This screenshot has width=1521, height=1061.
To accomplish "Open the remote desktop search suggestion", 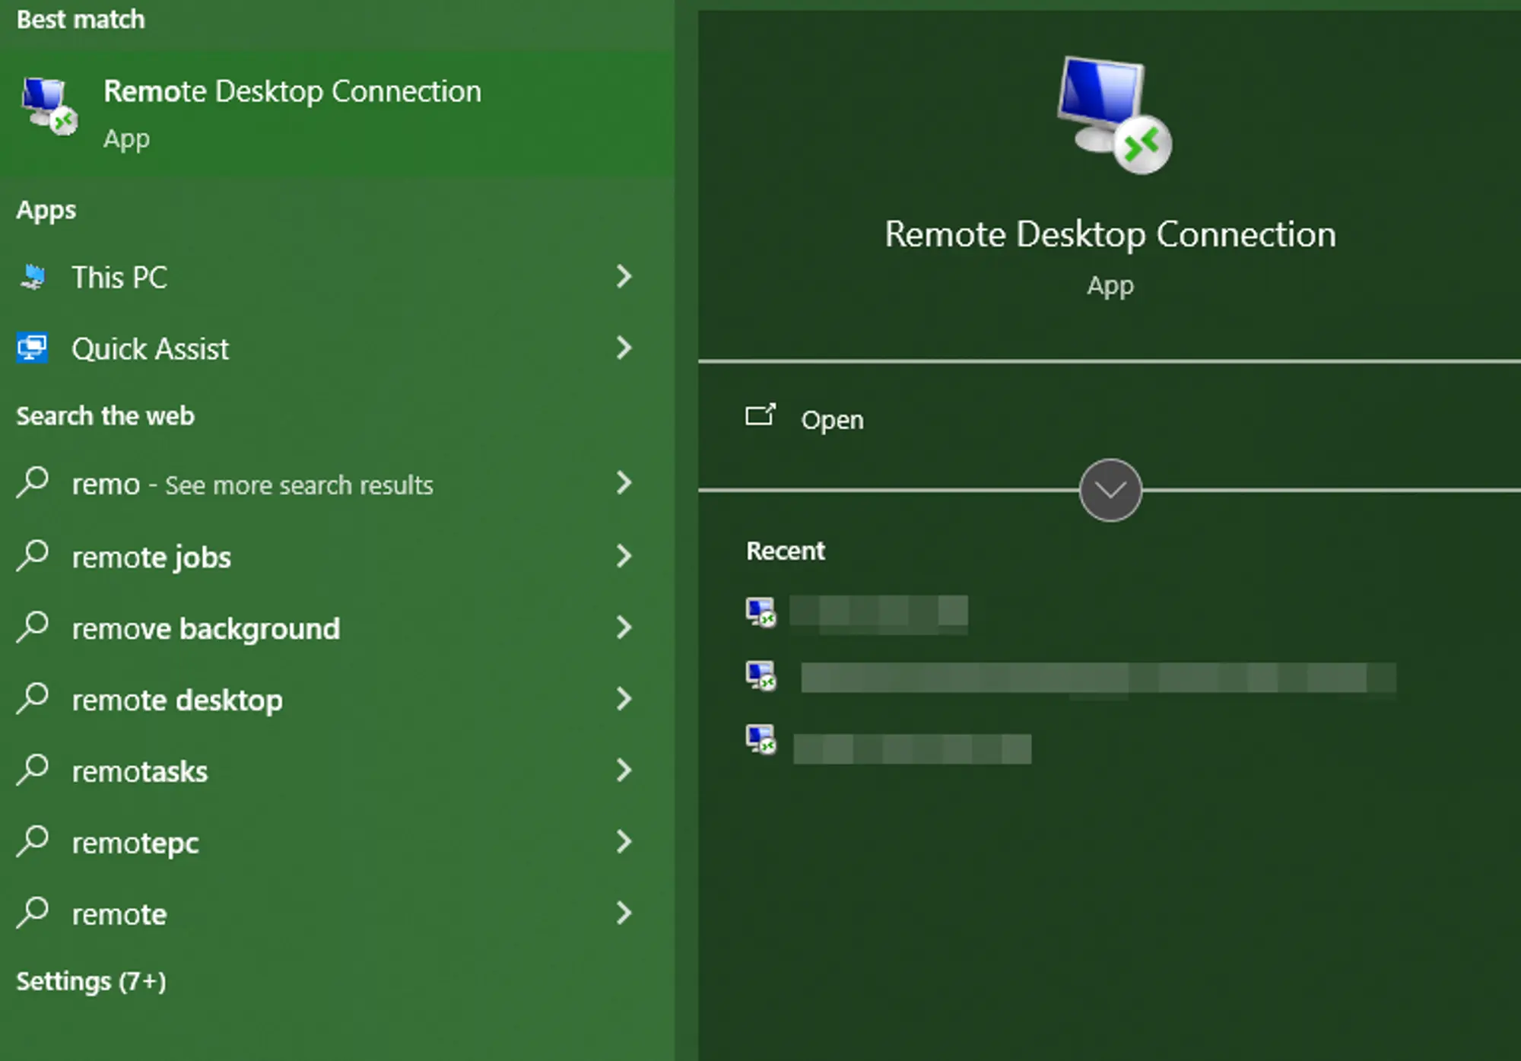I will [177, 700].
